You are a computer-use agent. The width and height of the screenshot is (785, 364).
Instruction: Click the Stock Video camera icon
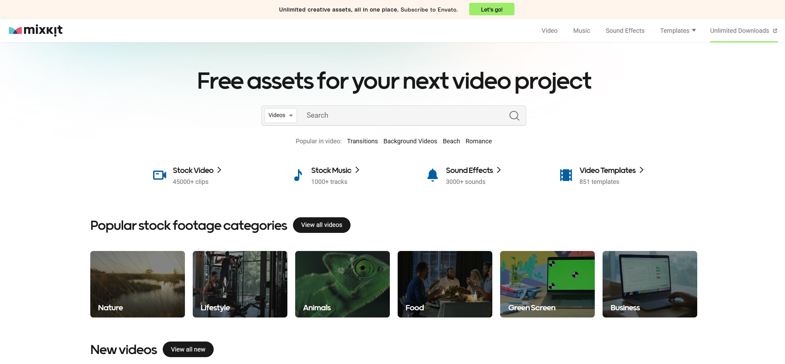(x=160, y=175)
